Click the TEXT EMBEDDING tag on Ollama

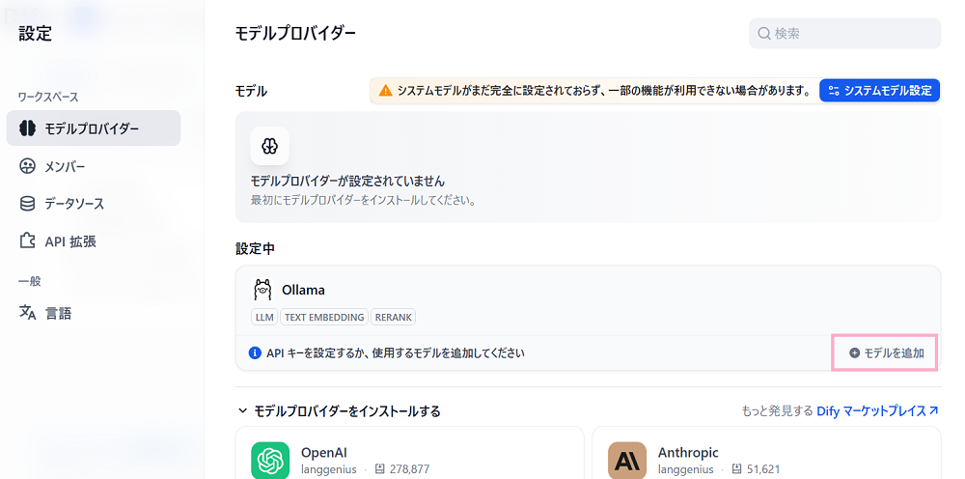pos(324,317)
